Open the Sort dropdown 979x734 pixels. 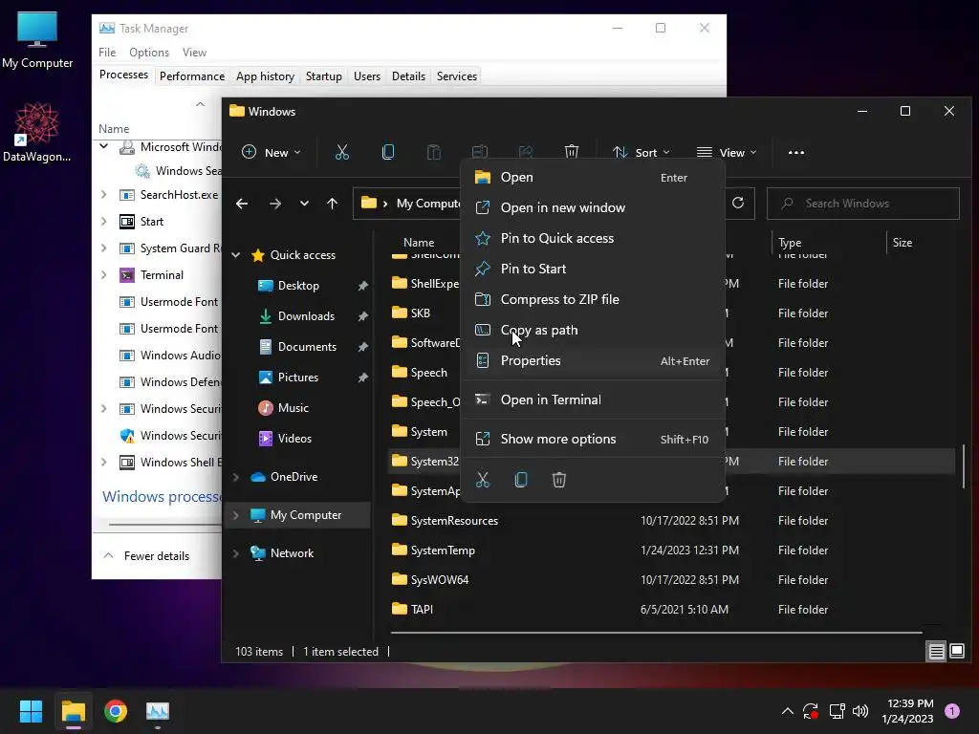tap(642, 152)
